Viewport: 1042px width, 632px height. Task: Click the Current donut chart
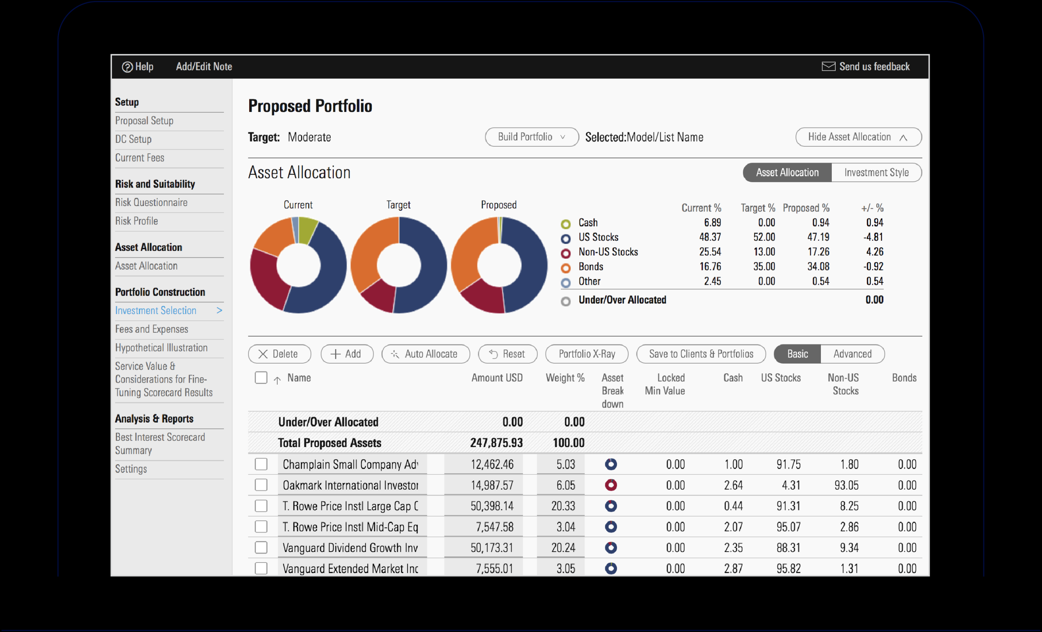pos(298,265)
